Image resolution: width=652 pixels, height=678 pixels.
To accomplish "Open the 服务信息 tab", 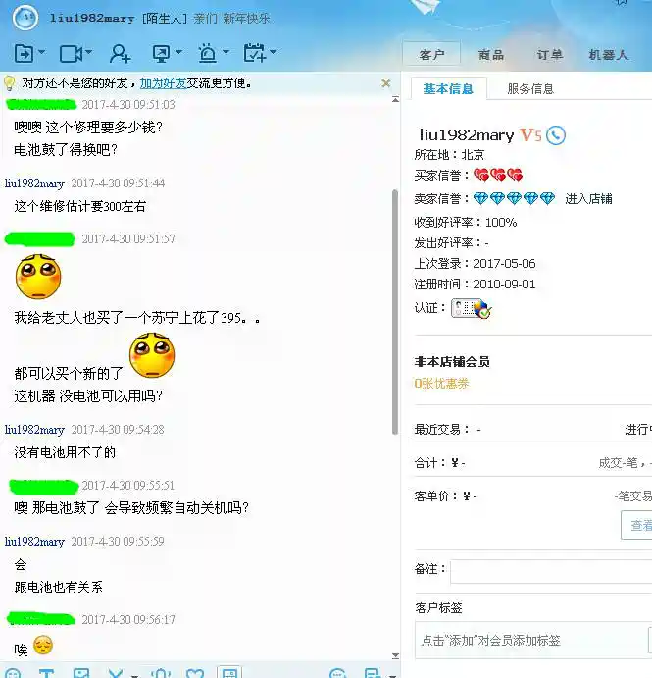I will 530,88.
